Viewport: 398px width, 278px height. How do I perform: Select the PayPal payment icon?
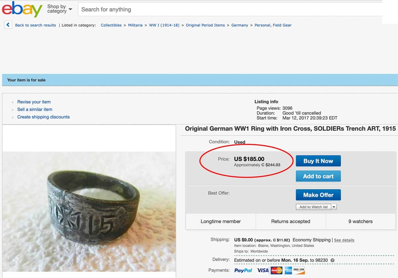coord(243,270)
